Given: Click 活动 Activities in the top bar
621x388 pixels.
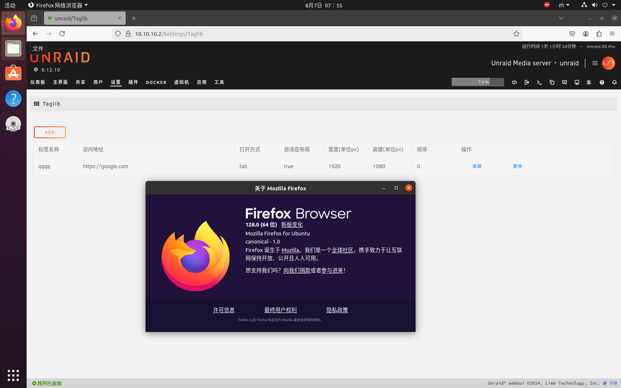Looking at the screenshot, I should click(x=10, y=5).
